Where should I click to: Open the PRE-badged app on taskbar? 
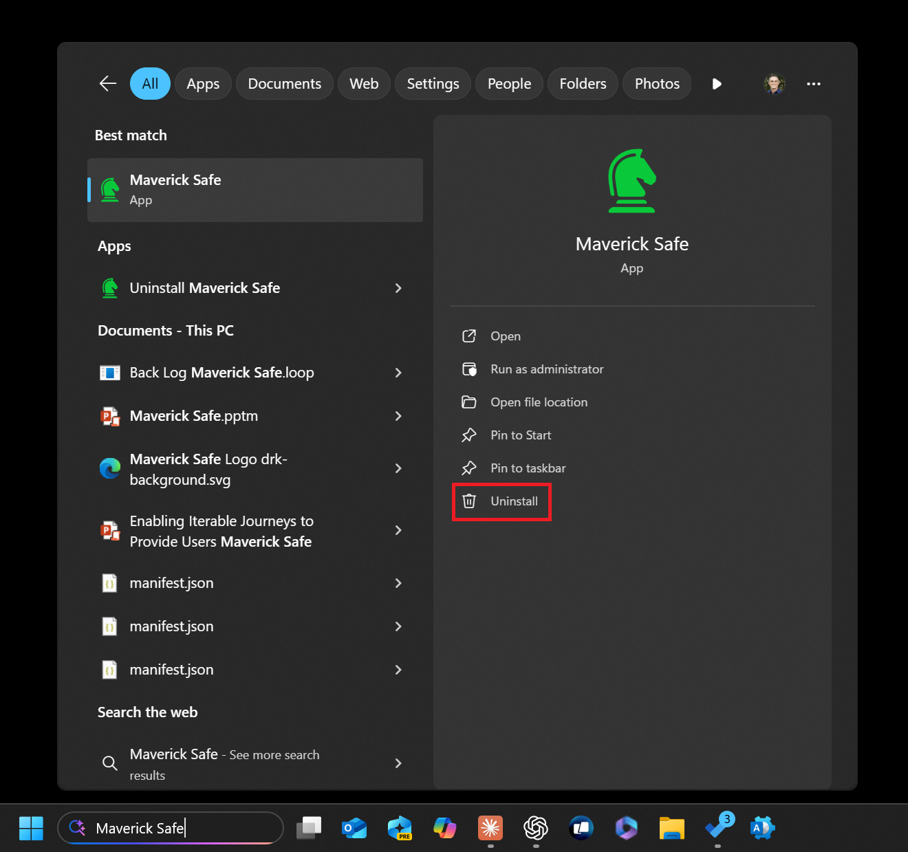[x=400, y=828]
